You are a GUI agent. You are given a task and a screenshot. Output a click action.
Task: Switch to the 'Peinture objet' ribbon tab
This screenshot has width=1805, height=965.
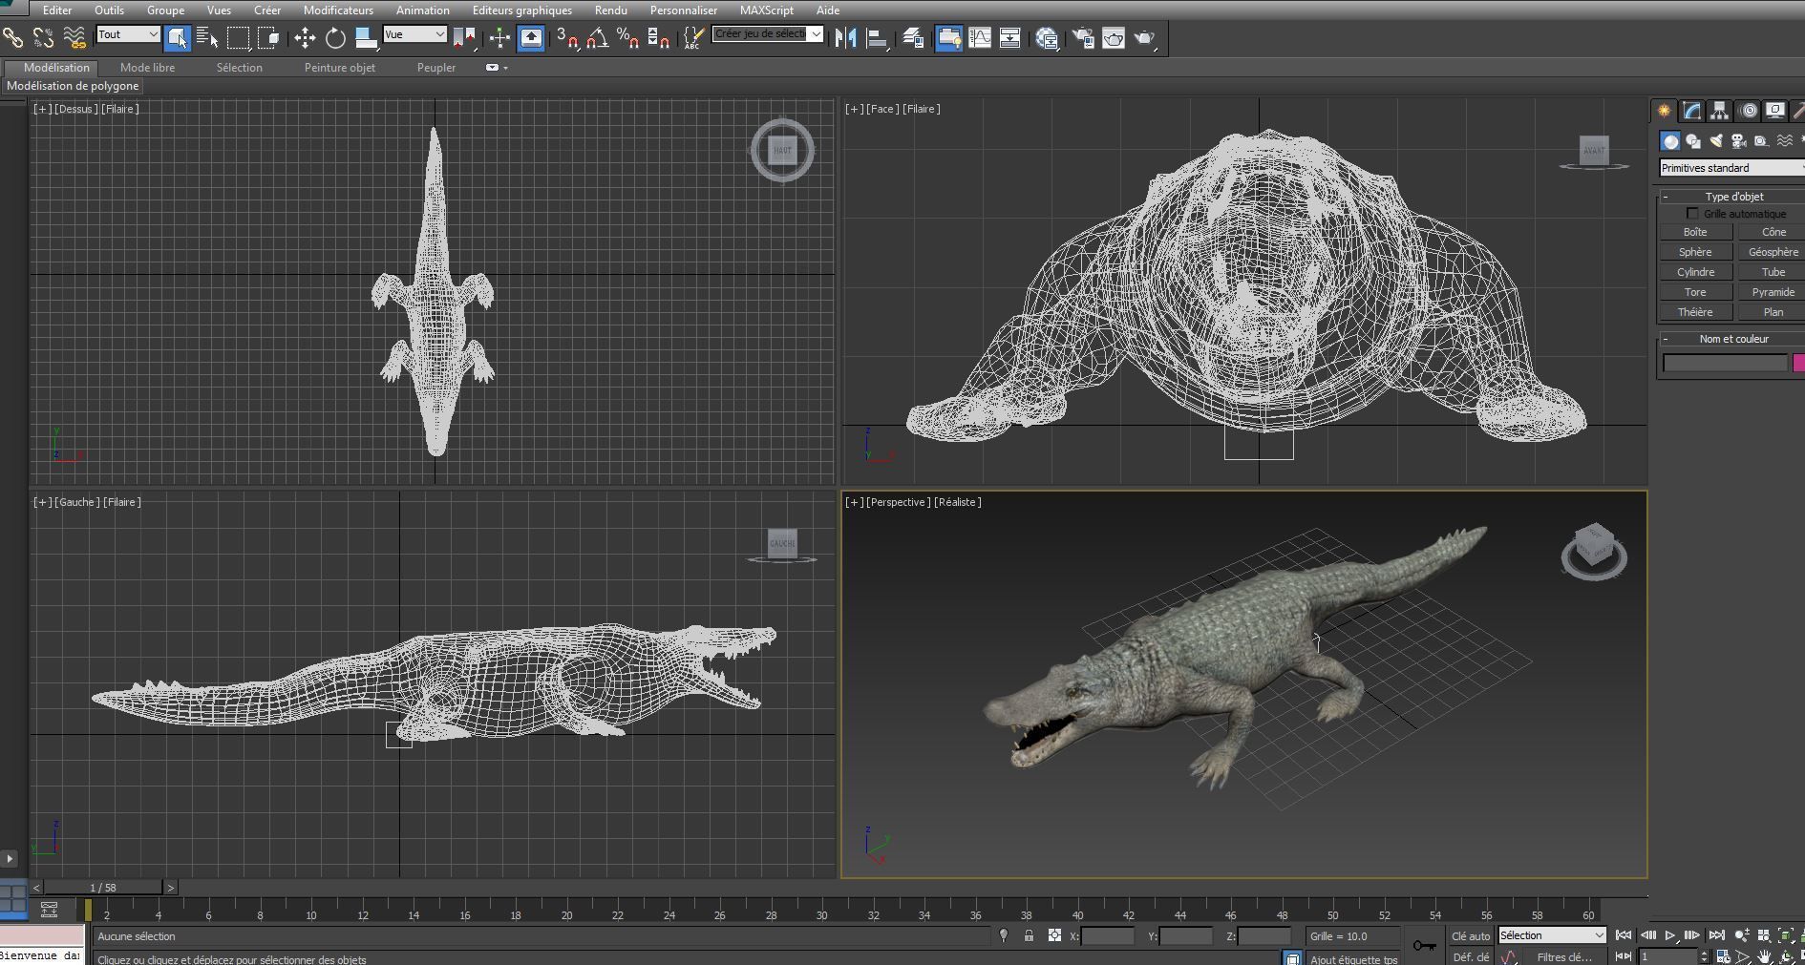(x=340, y=68)
